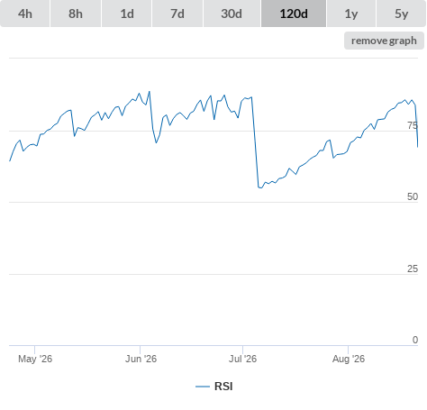Select the 8h time range tab

[76, 14]
